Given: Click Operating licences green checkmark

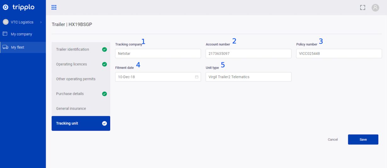Looking at the screenshot, I should [104, 64].
